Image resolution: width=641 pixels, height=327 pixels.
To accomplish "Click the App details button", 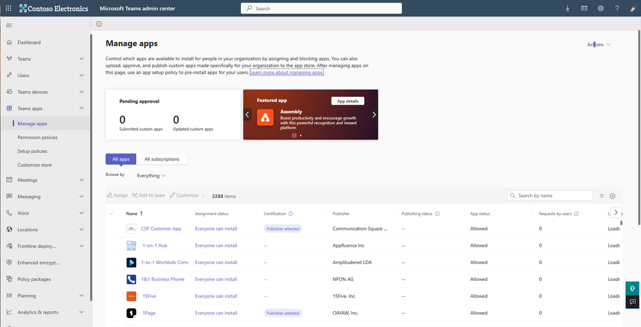I will 347,101.
